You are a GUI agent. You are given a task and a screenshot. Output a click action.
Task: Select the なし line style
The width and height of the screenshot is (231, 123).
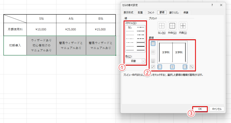pos(130,27)
